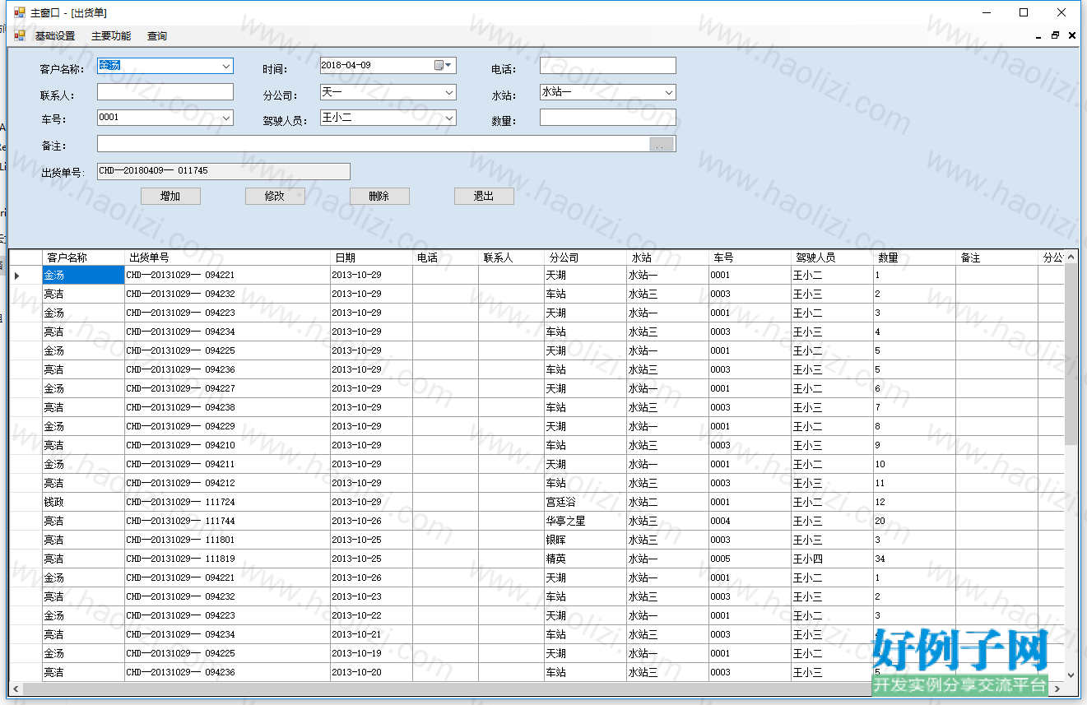The width and height of the screenshot is (1087, 705).
Task: Open the 查询 menu
Action: click(x=157, y=36)
